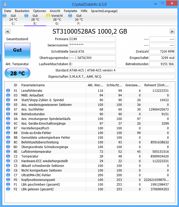Click the Eingeschaltet 3299 mal field
The image size is (179, 207).
pos(162,58)
